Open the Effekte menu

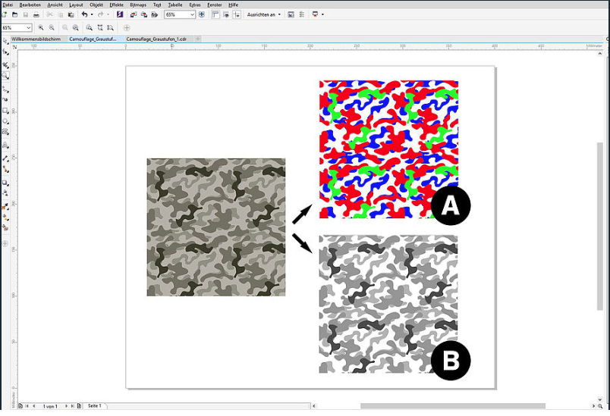point(116,5)
